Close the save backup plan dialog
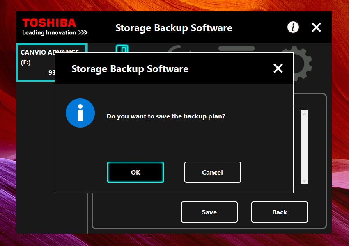Screen dimensions: 349x246 pos(278,68)
